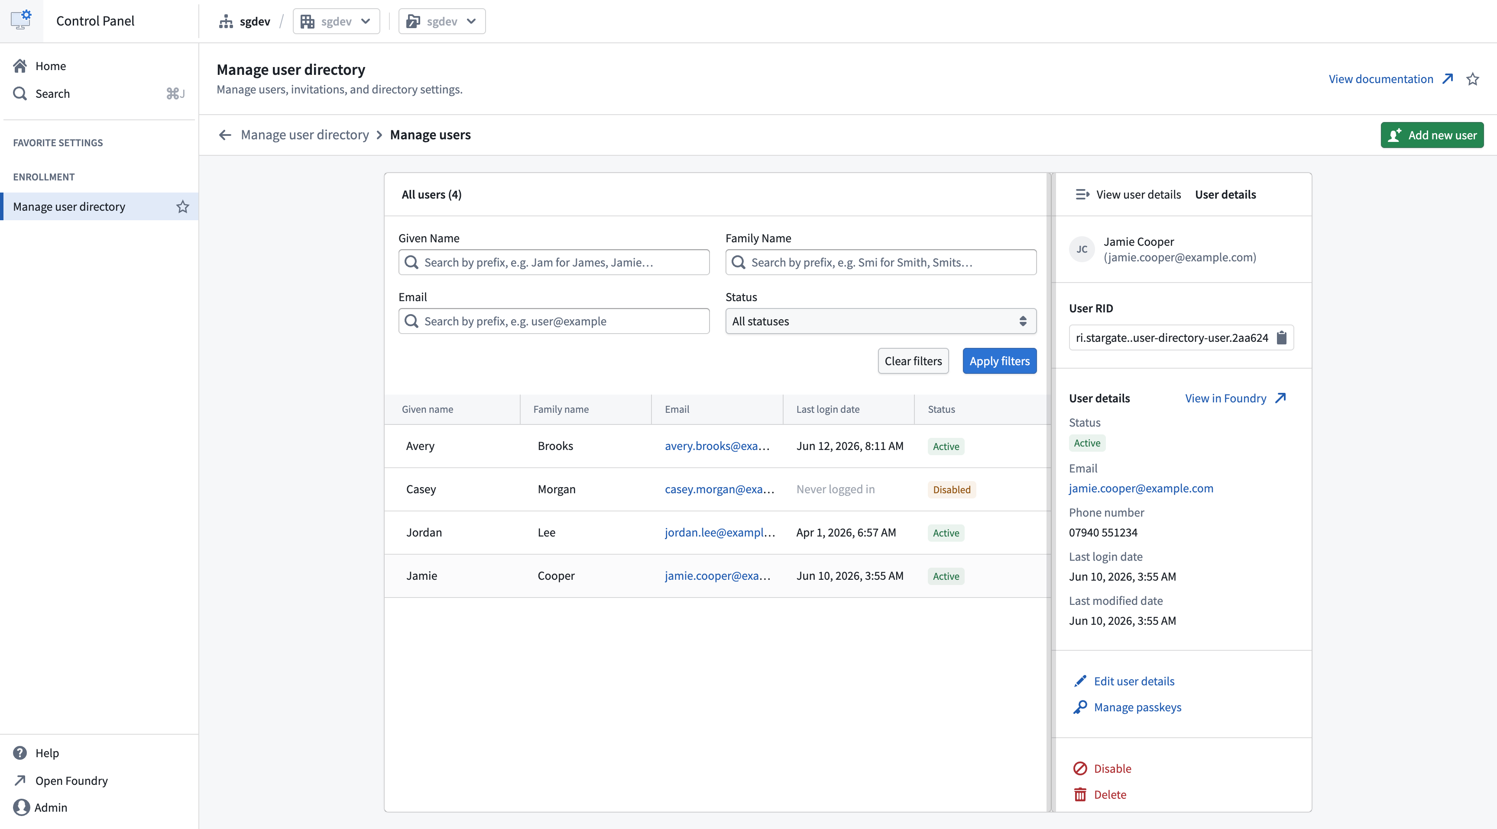
Task: Expand the sgdev folder dropdown
Action: coord(442,22)
